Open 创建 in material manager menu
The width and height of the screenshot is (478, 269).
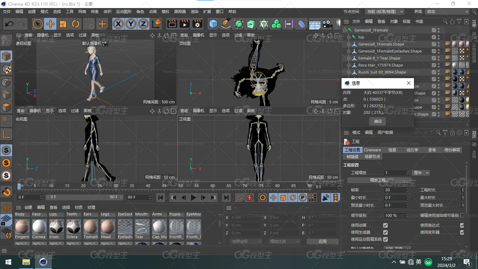(x=28, y=207)
